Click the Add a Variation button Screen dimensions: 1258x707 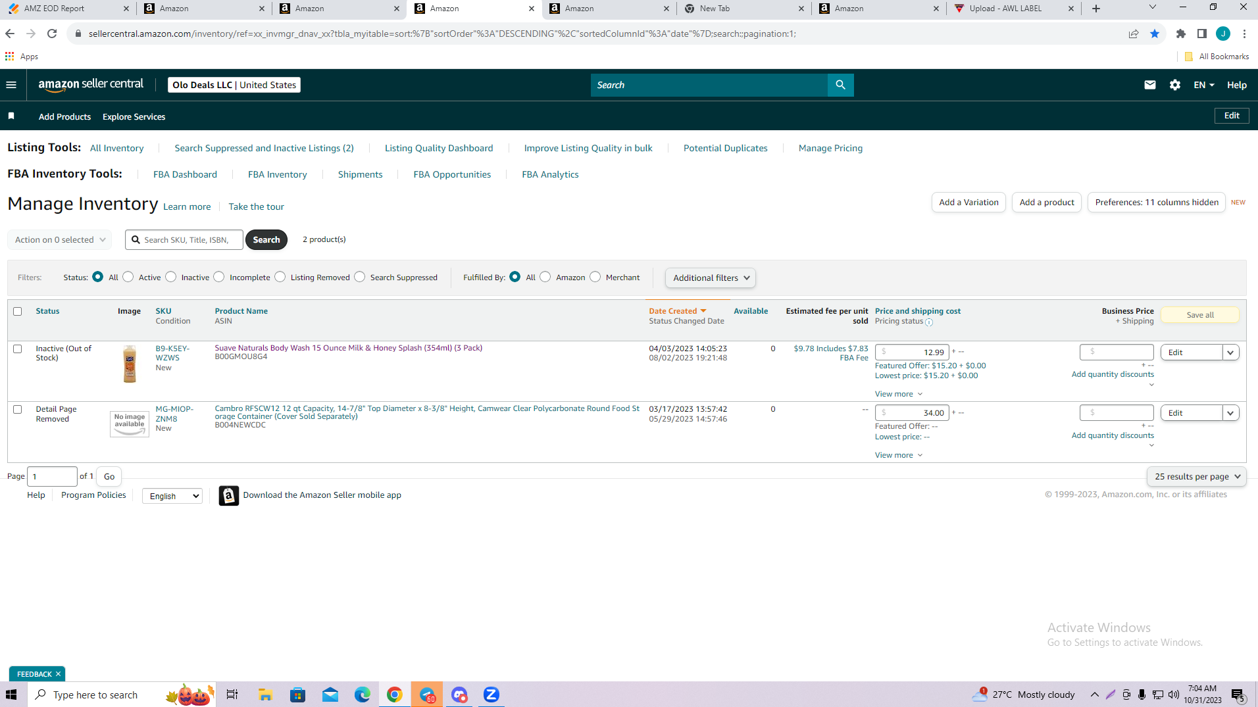pyautogui.click(x=969, y=202)
